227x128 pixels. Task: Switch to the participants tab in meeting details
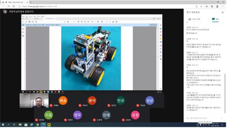(x=194, y=19)
